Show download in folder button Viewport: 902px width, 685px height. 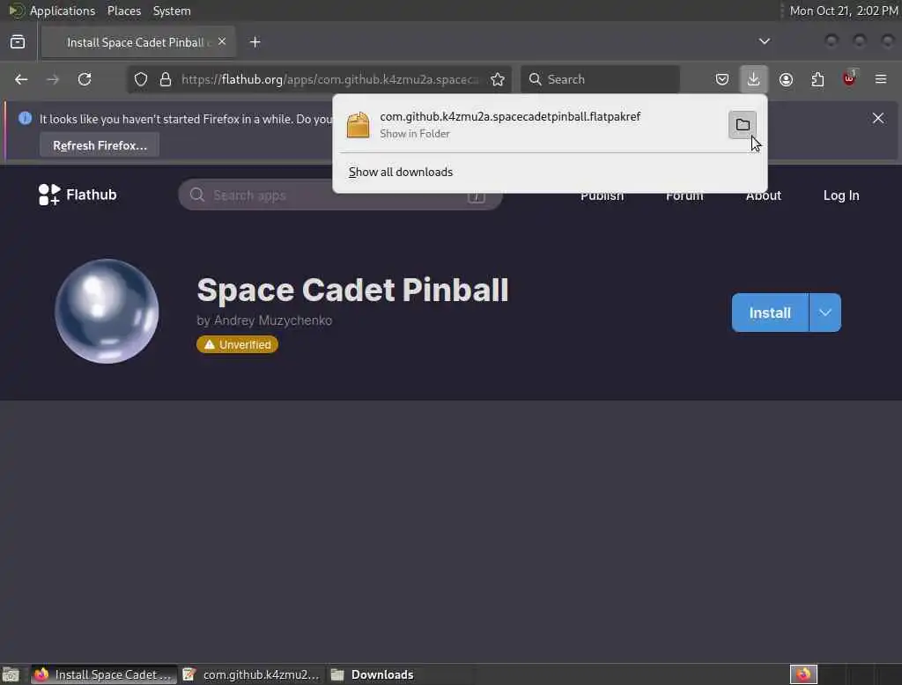coord(743,125)
